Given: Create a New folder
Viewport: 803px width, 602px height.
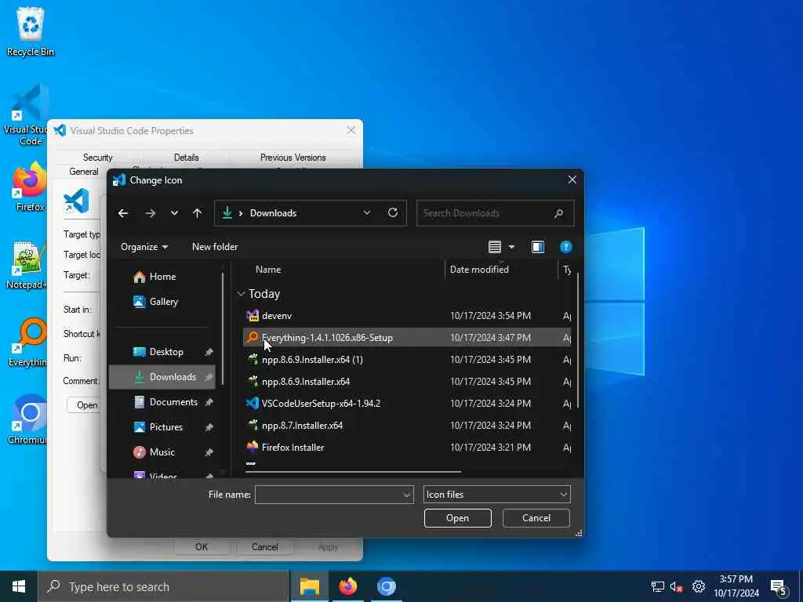Looking at the screenshot, I should click(x=215, y=247).
